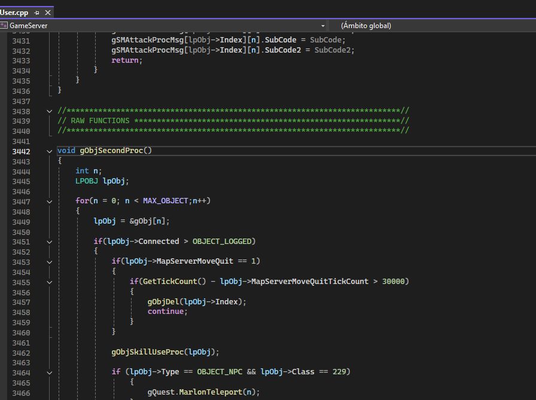Click the gQuest object on line 3466

pyautogui.click(x=161, y=392)
